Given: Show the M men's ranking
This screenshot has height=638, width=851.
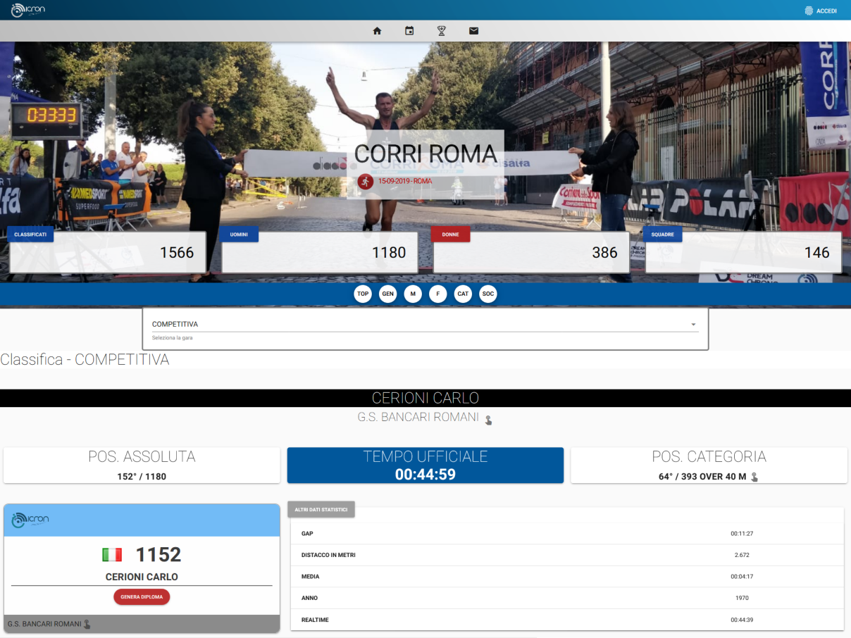Looking at the screenshot, I should coord(413,294).
